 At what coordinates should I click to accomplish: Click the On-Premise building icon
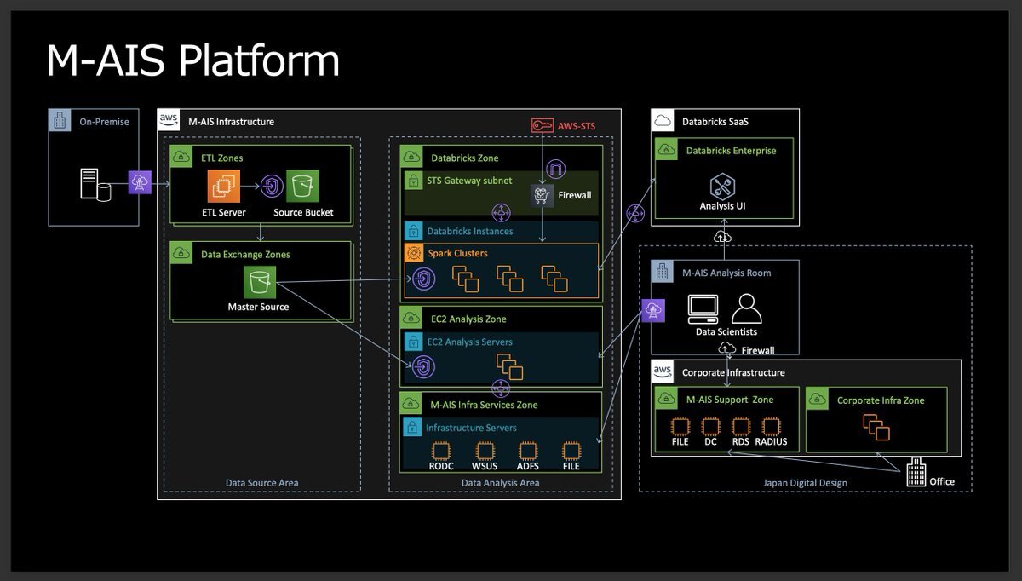[59, 121]
